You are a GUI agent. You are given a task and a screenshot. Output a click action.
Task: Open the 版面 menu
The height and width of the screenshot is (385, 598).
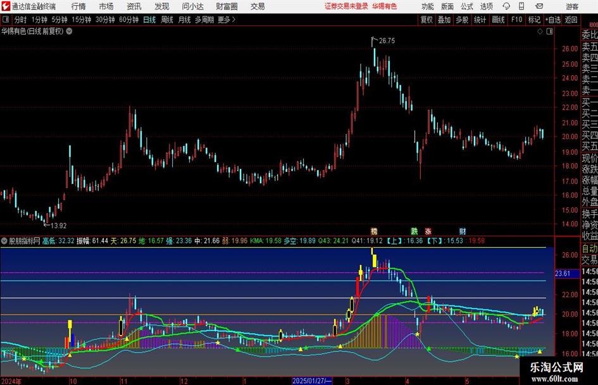pos(447,6)
